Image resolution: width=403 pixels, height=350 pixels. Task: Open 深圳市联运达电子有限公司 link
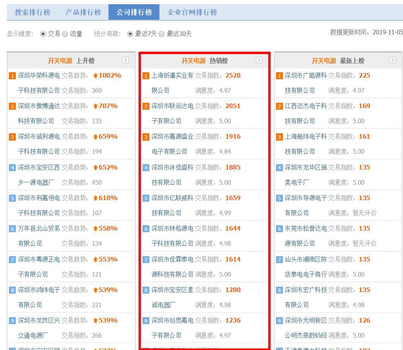click(172, 114)
